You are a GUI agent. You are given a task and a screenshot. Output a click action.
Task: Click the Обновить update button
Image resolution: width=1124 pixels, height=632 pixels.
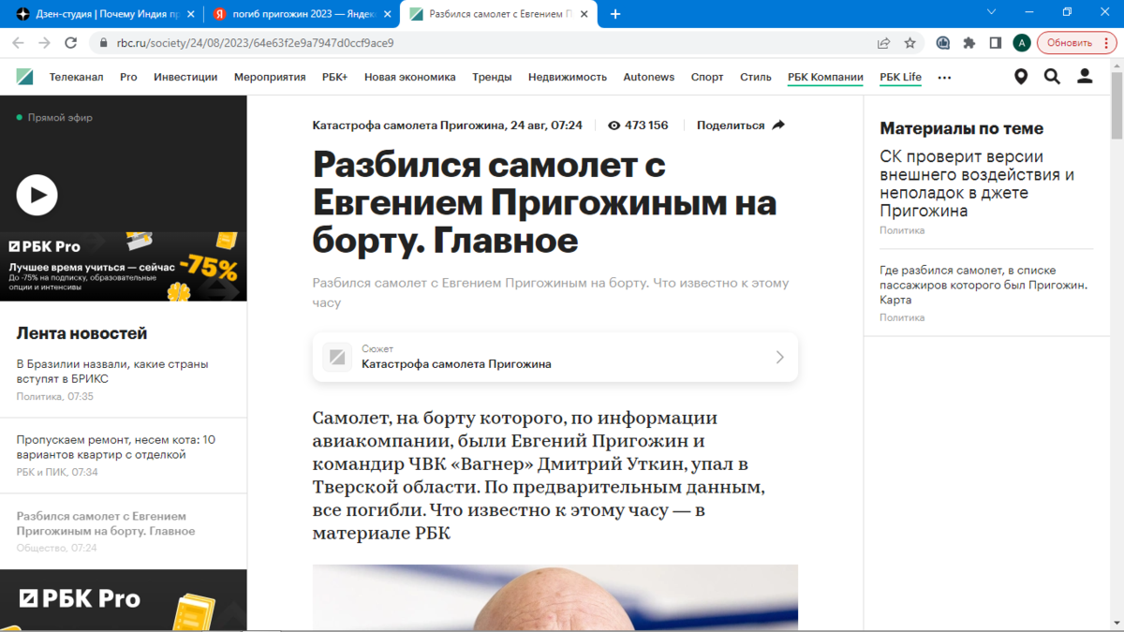1070,43
